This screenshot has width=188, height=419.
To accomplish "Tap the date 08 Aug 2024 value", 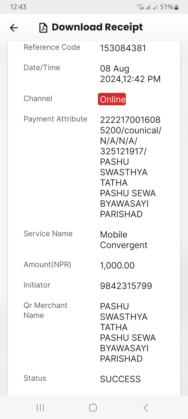I will [x=130, y=74].
